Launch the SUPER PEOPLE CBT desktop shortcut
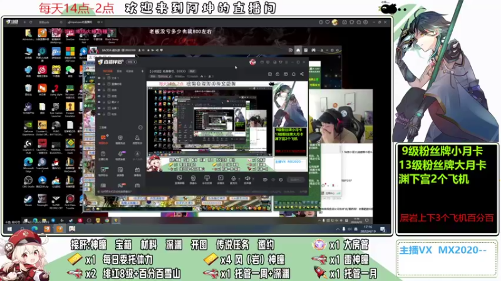The width and height of the screenshot is (501, 281). pyautogui.click(x=56, y=201)
